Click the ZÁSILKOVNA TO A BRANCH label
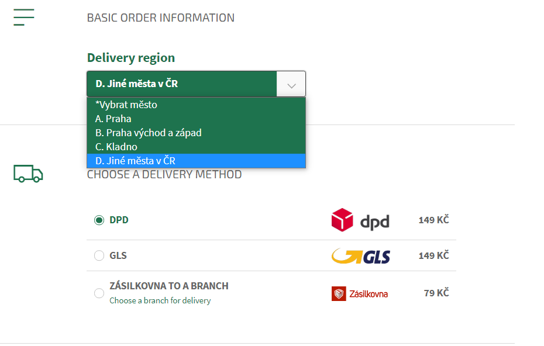The image size is (544, 346). [169, 286]
